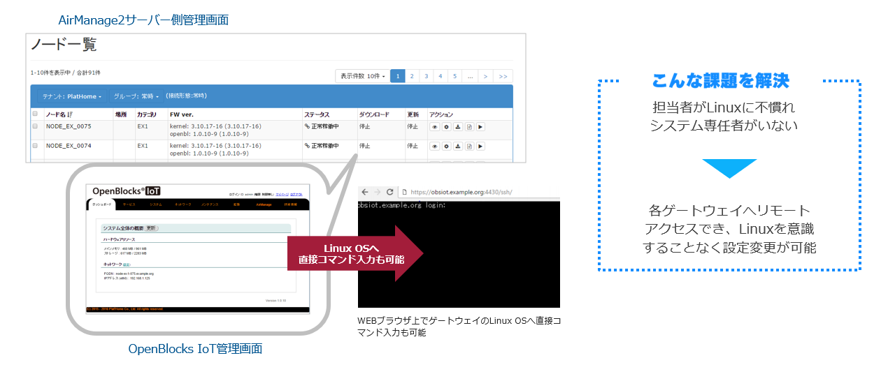Click the ログアウト link
This screenshot has height=381, width=888.
(296, 195)
